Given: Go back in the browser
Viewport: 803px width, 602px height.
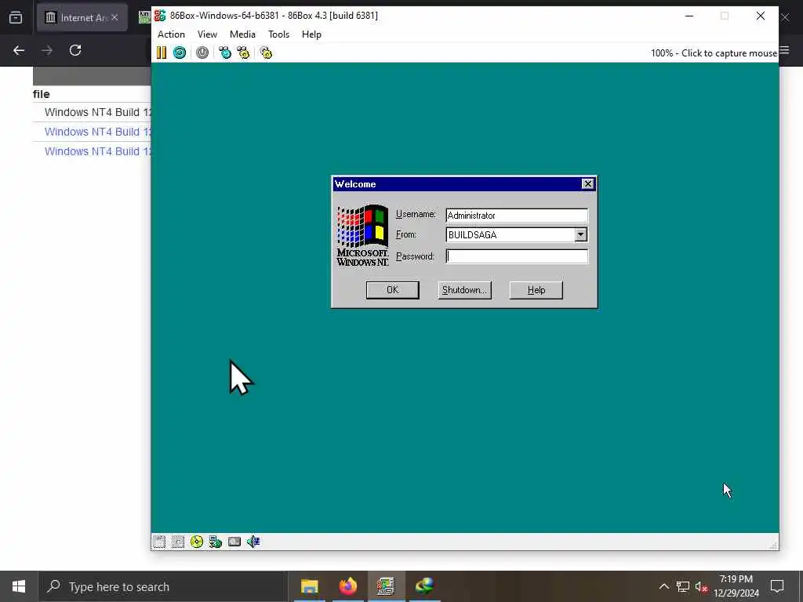Looking at the screenshot, I should (x=19, y=50).
